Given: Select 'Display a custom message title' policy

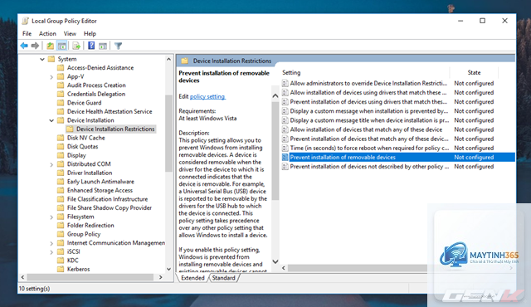Looking at the screenshot, I should tap(369, 120).
